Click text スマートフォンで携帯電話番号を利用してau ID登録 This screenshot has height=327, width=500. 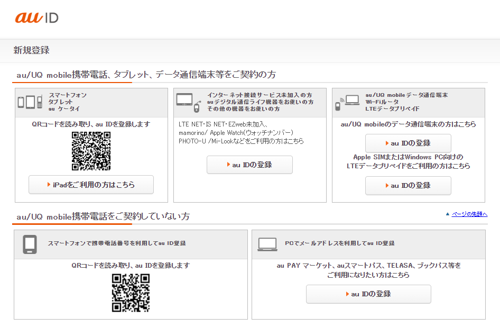point(117,243)
